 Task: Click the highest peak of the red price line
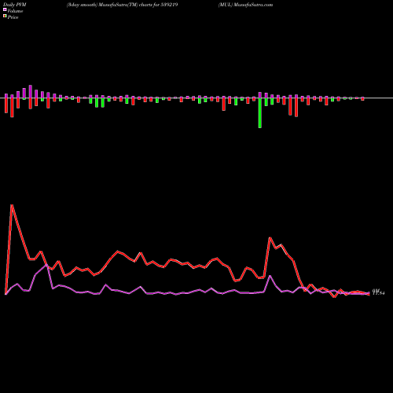tap(12, 205)
